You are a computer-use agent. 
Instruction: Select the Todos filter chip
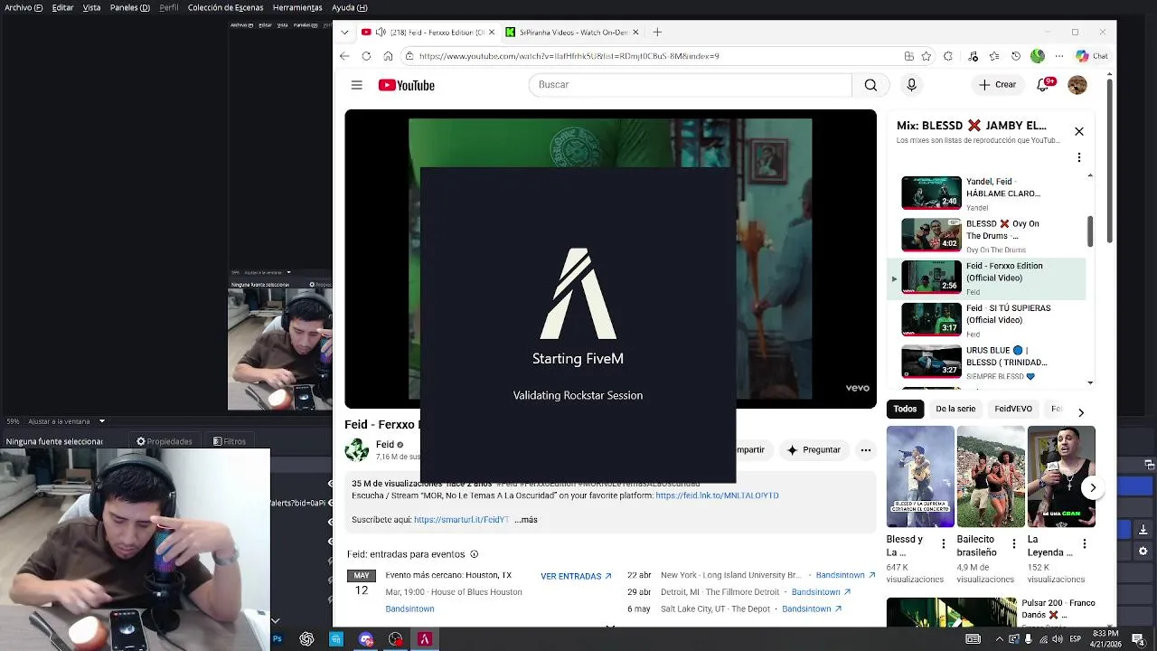coord(905,409)
